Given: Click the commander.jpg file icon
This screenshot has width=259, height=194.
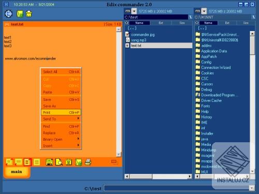Looking at the screenshot, I should tap(127, 34).
